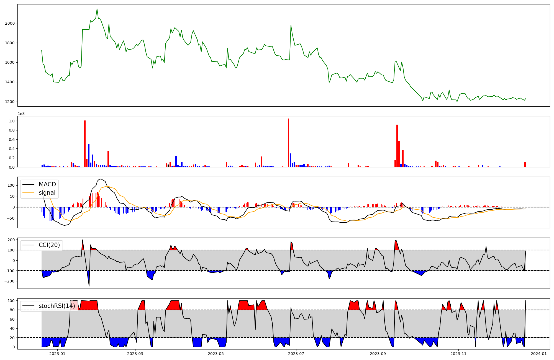The height and width of the screenshot is (360, 554).
Task: Click the MACD legend label
Action: click(x=47, y=184)
